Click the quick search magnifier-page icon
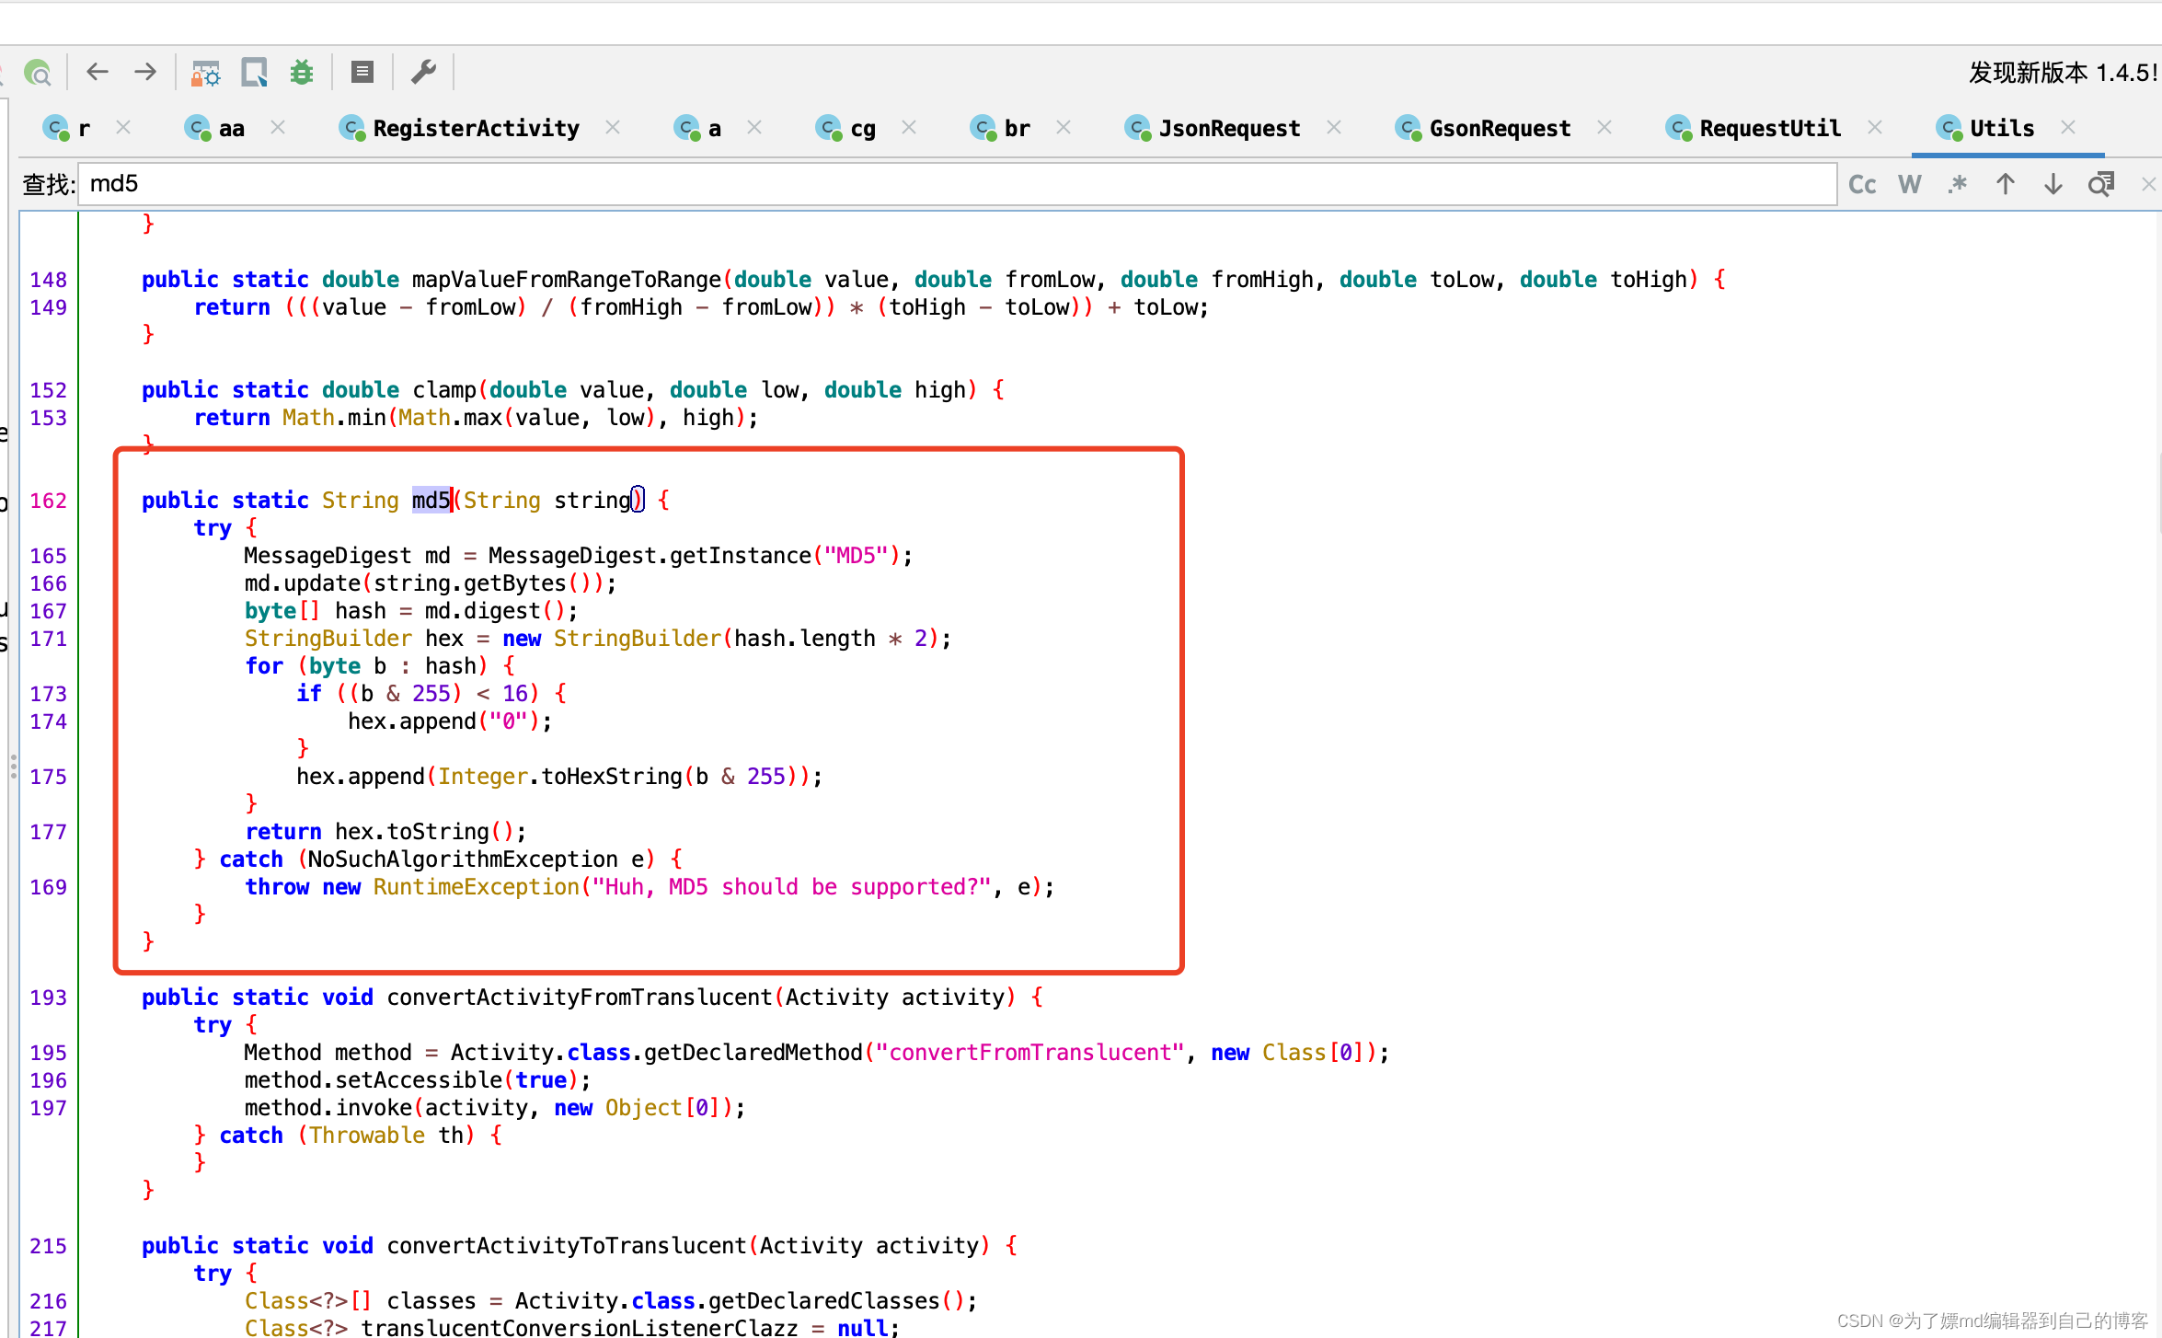This screenshot has height=1338, width=2162. click(254, 72)
